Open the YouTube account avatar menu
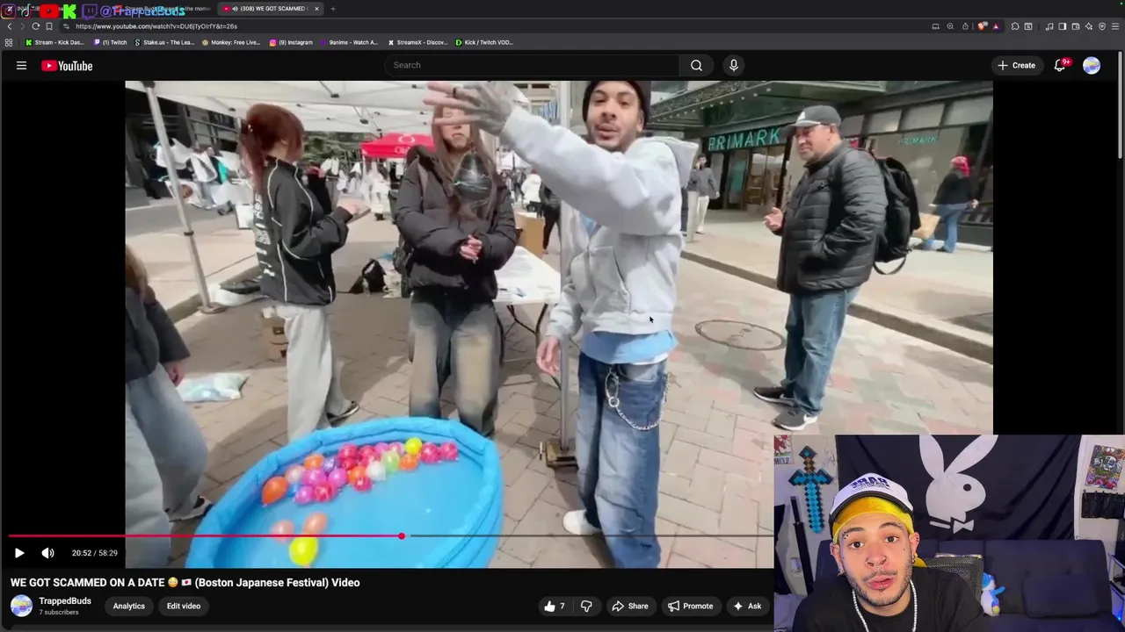This screenshot has width=1125, height=632. pos(1092,66)
